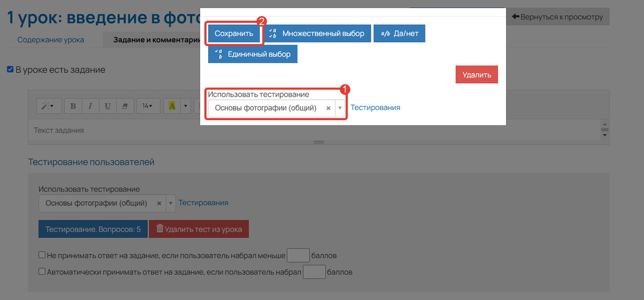Clear the page's test selection with the x

click(x=159, y=203)
